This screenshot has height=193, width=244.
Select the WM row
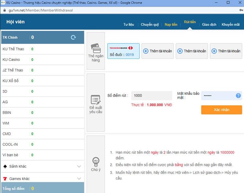pyautogui.click(x=43, y=123)
